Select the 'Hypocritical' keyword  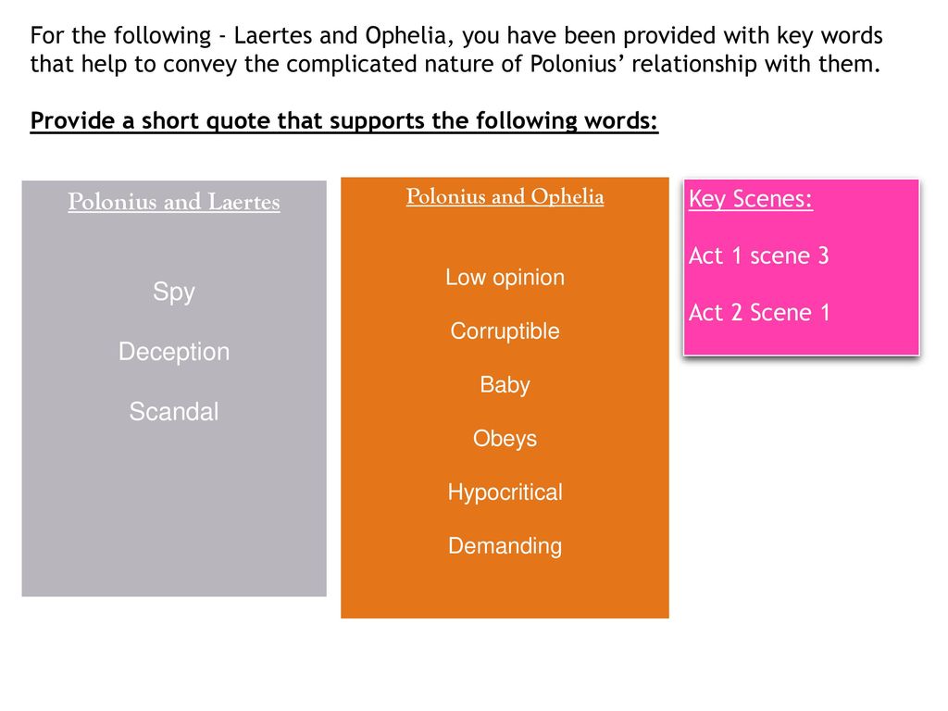click(505, 493)
